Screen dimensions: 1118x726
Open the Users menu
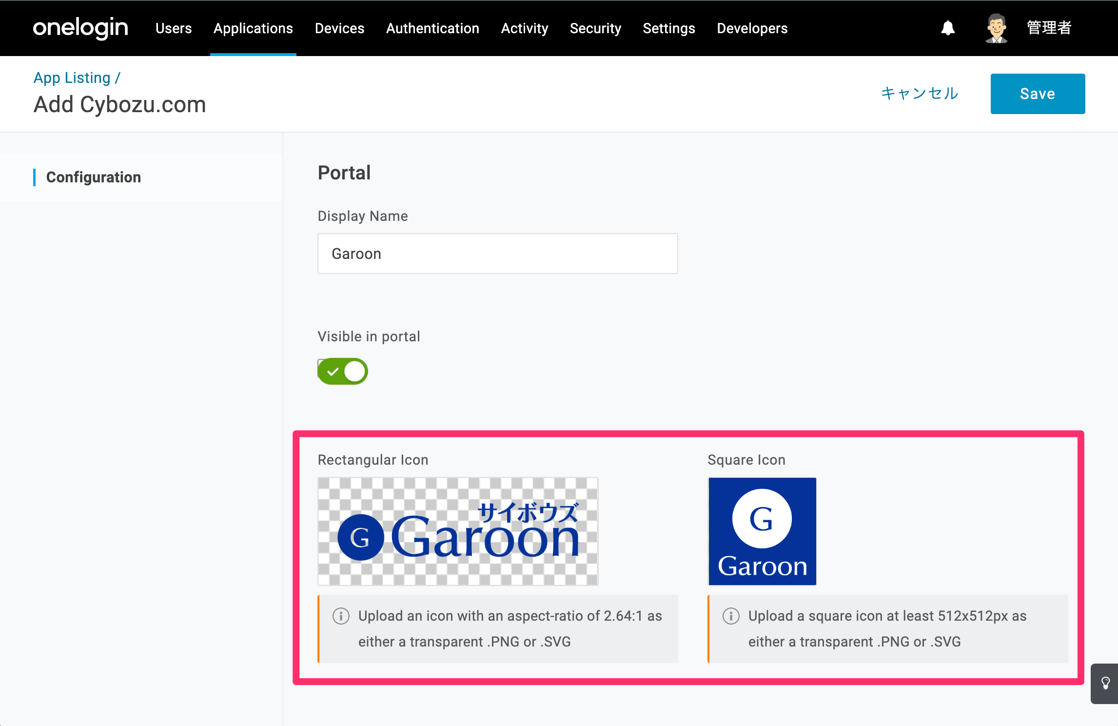(174, 28)
